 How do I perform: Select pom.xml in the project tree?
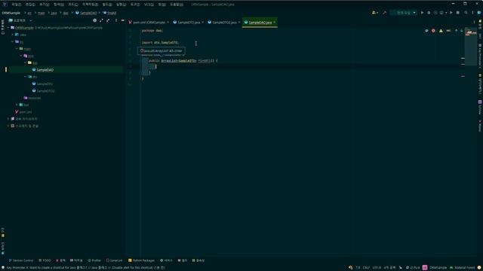point(25,112)
